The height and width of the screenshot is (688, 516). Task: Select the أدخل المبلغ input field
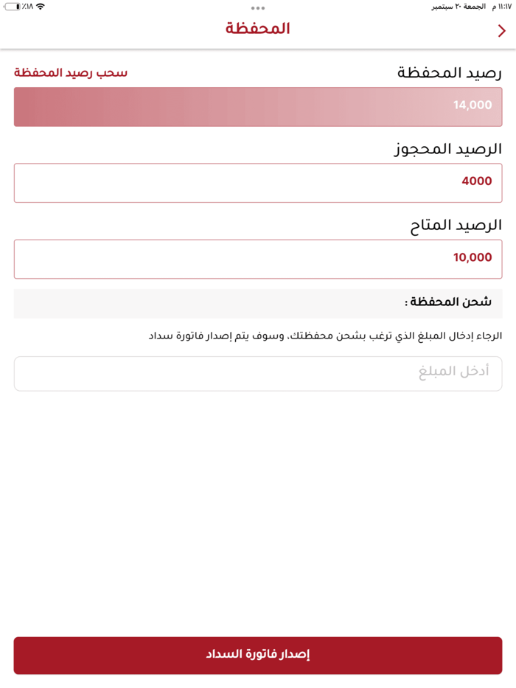258,374
